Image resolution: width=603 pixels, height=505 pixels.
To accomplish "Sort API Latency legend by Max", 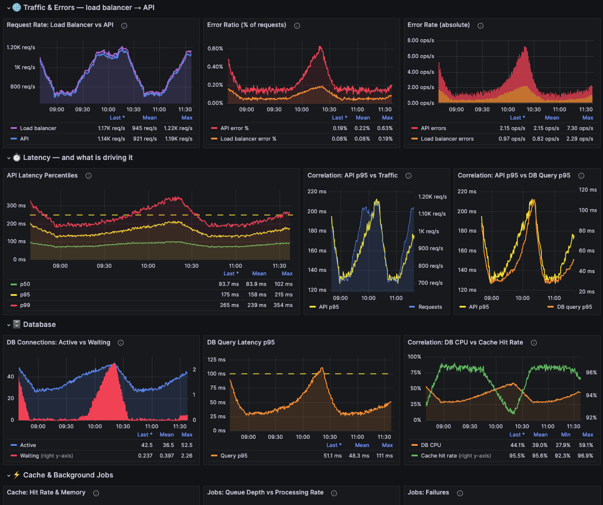I will point(287,274).
